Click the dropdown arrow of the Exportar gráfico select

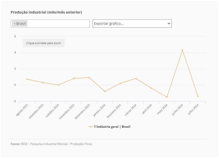click(169, 24)
